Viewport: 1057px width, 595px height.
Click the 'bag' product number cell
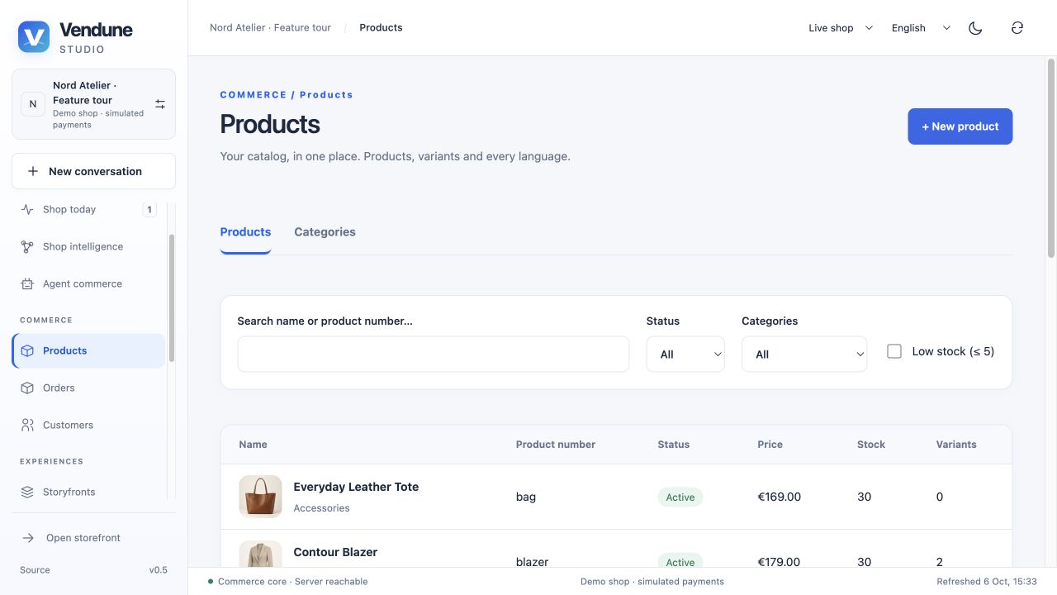tap(526, 497)
